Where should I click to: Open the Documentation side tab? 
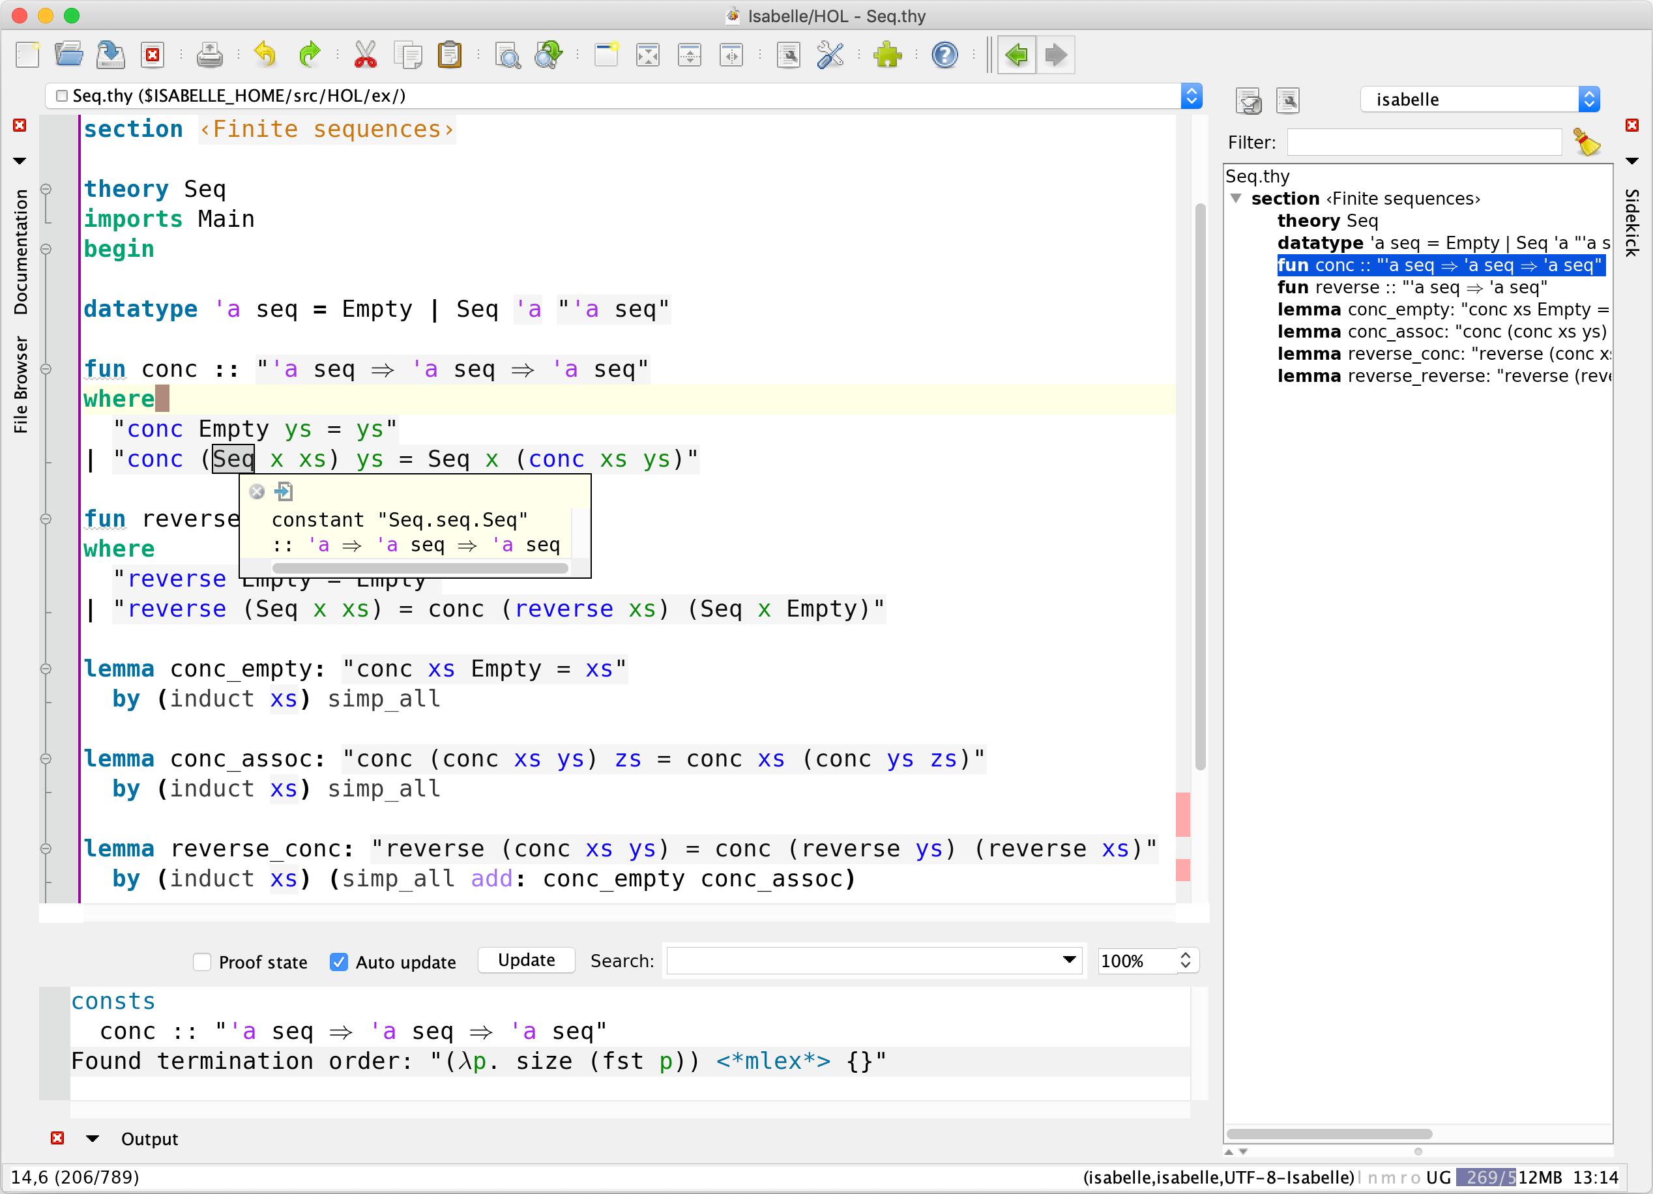(20, 252)
